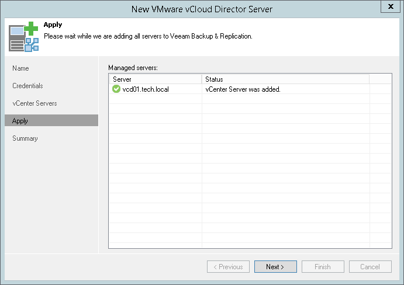This screenshot has height=285, width=404.
Task: Click the dialog title bar text
Action: [x=202, y=9]
